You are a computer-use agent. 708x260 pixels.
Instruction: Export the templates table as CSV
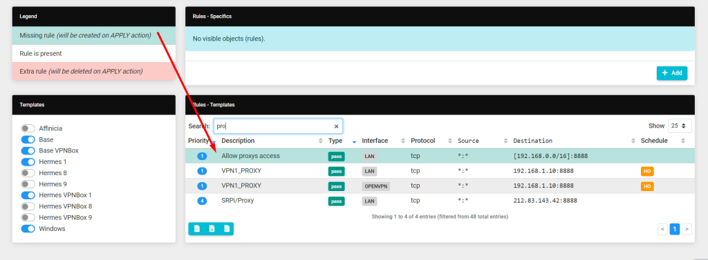click(x=197, y=229)
